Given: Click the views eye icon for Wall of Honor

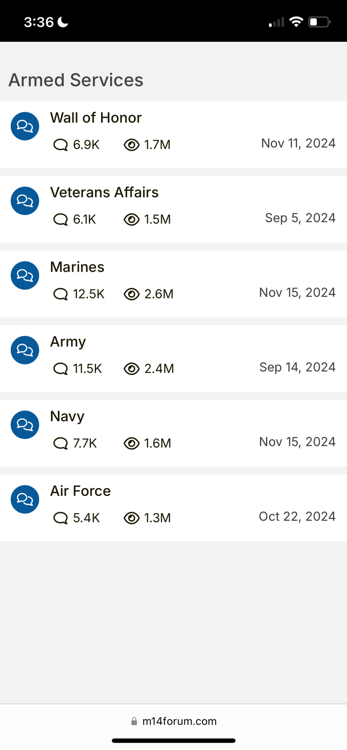Looking at the screenshot, I should click(x=132, y=145).
